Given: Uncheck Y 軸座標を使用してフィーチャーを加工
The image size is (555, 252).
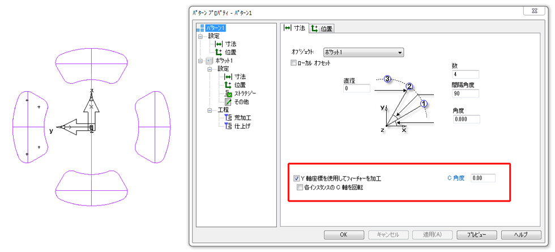Looking at the screenshot, I should click(297, 178).
